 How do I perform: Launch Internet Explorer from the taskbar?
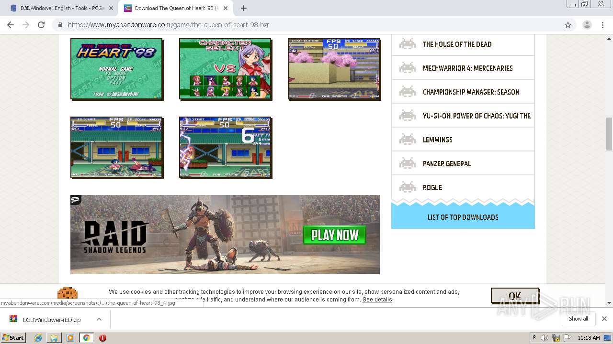38,338
